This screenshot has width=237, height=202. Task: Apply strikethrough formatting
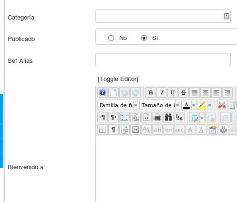tap(184, 92)
